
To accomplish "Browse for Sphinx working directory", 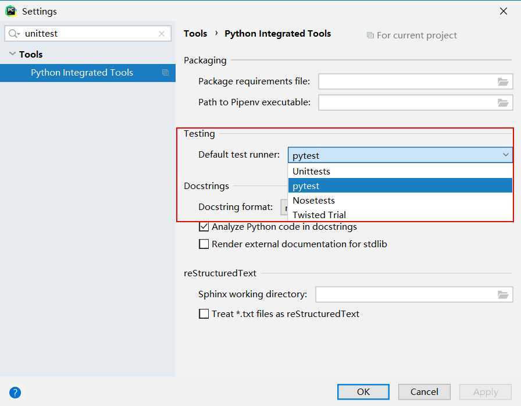I will [503, 294].
